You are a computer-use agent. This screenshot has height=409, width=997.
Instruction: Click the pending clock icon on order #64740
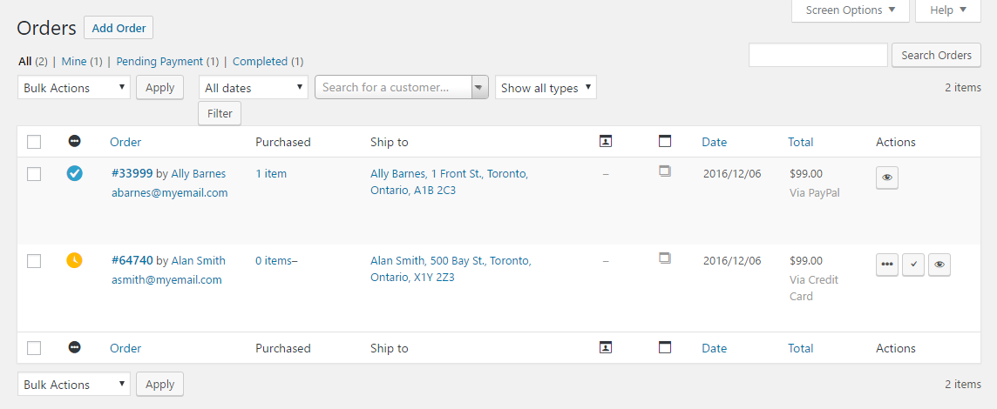click(75, 260)
